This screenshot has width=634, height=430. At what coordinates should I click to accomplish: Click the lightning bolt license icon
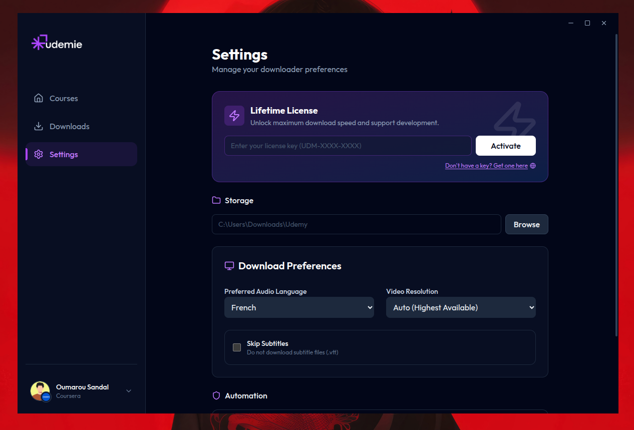click(234, 116)
